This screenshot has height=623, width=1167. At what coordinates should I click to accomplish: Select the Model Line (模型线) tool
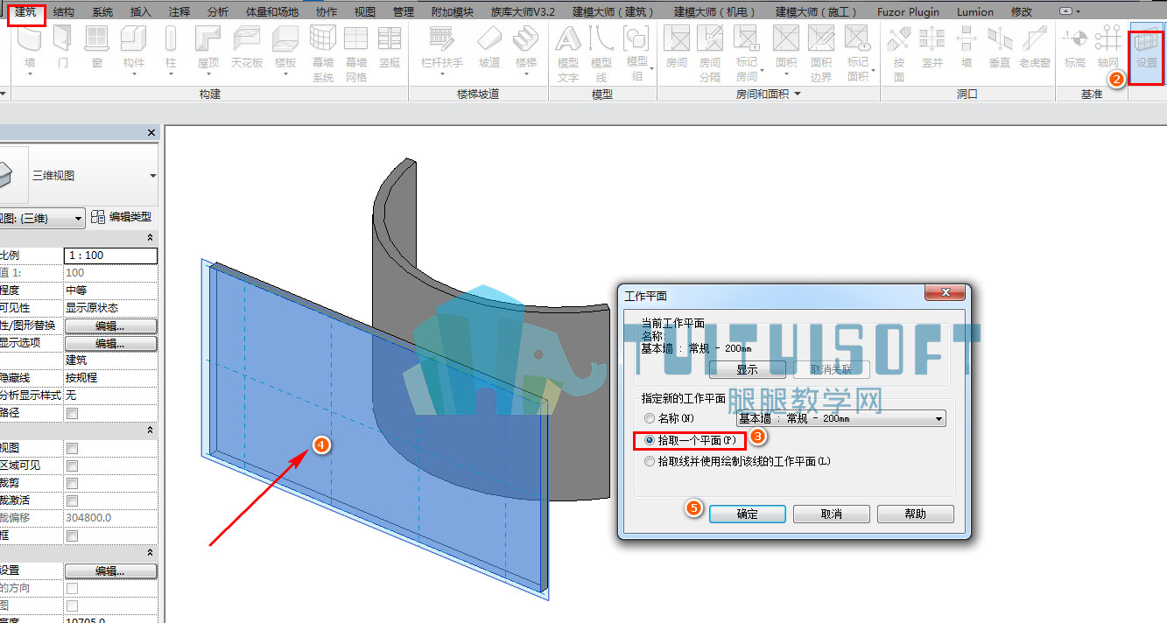coord(601,53)
